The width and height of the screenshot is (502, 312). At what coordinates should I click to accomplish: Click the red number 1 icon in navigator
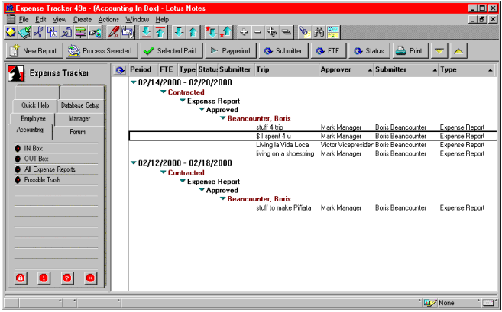44,278
